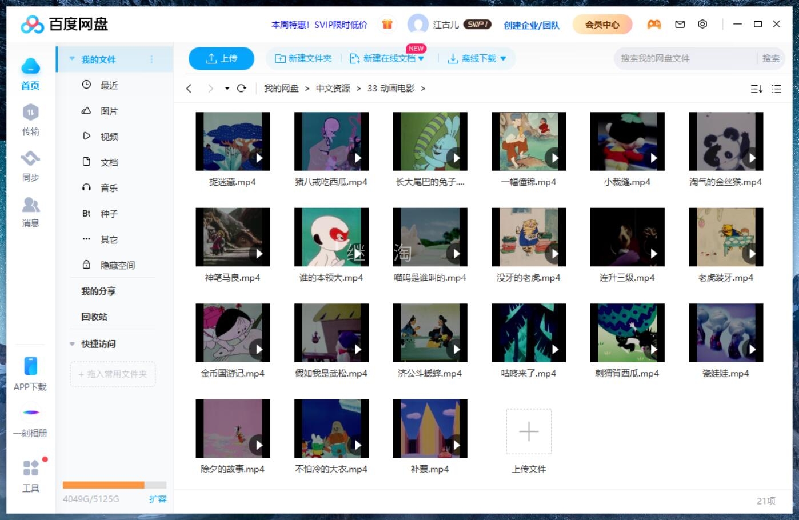Open the hexagonal settings icon

click(x=702, y=24)
